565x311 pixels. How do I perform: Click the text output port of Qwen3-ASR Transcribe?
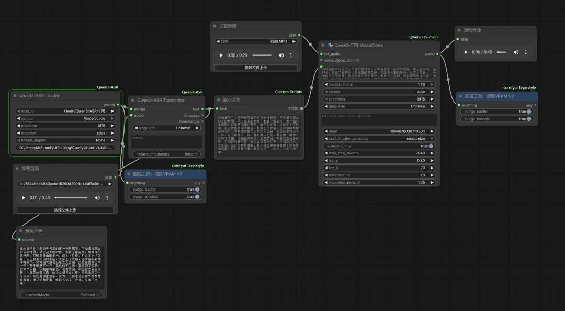pyautogui.click(x=202, y=109)
